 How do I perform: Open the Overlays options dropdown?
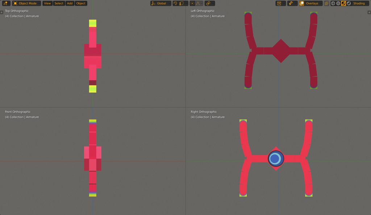[313, 3]
